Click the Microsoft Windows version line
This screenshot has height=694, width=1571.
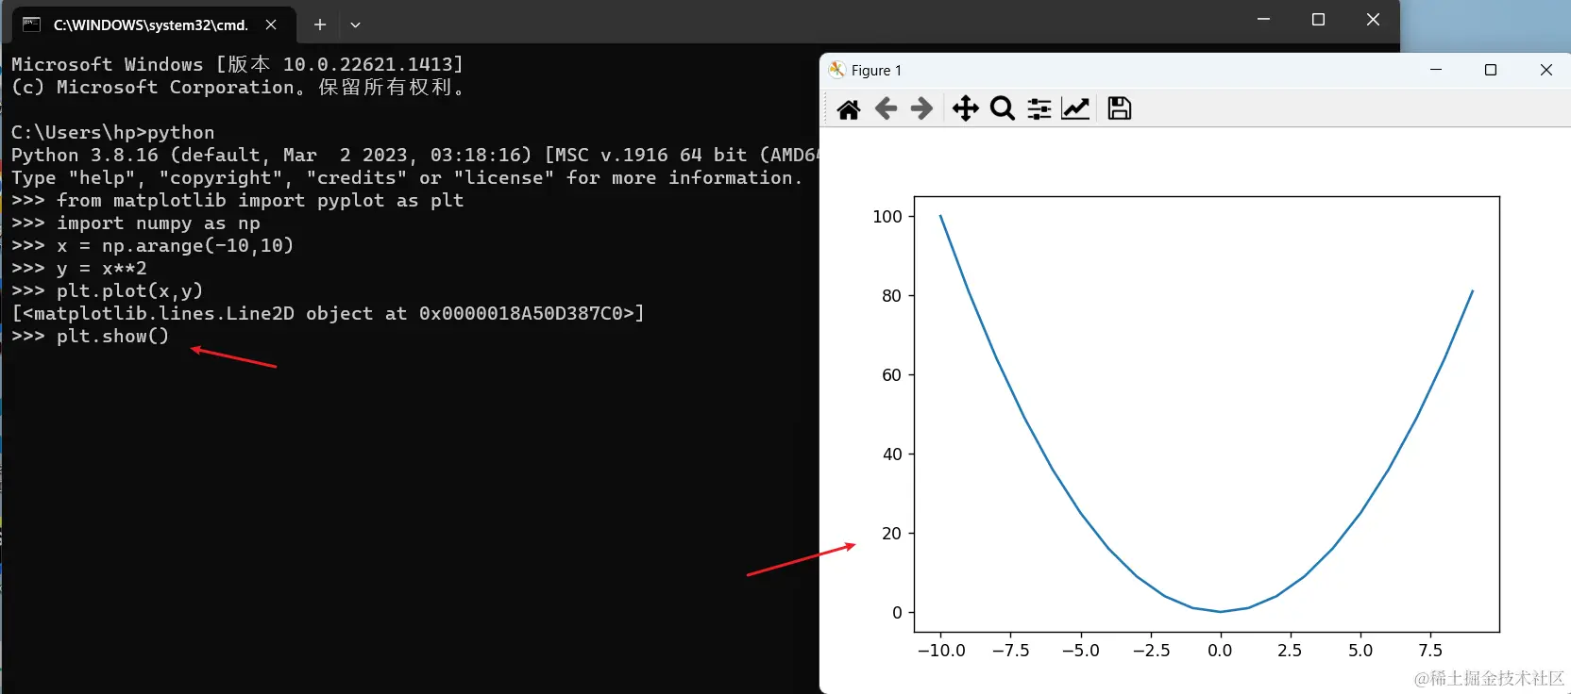238,65
